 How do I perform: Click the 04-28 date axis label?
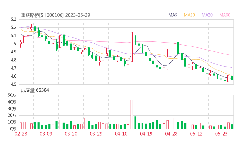pos(171,134)
